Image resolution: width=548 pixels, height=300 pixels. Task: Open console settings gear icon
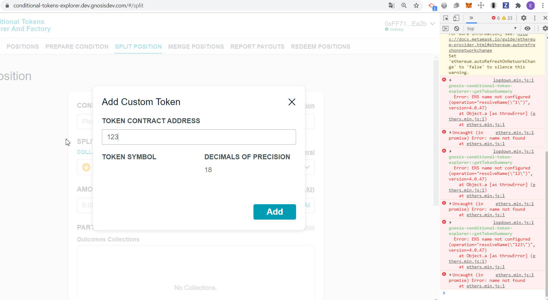545,28
